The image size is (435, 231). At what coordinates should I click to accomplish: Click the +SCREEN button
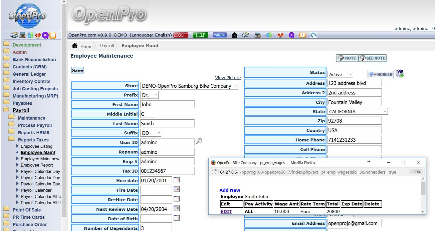pos(380,74)
